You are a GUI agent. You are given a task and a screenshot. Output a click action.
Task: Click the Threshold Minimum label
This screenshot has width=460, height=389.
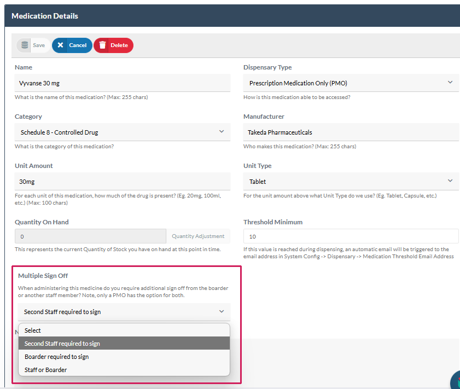[x=273, y=222]
